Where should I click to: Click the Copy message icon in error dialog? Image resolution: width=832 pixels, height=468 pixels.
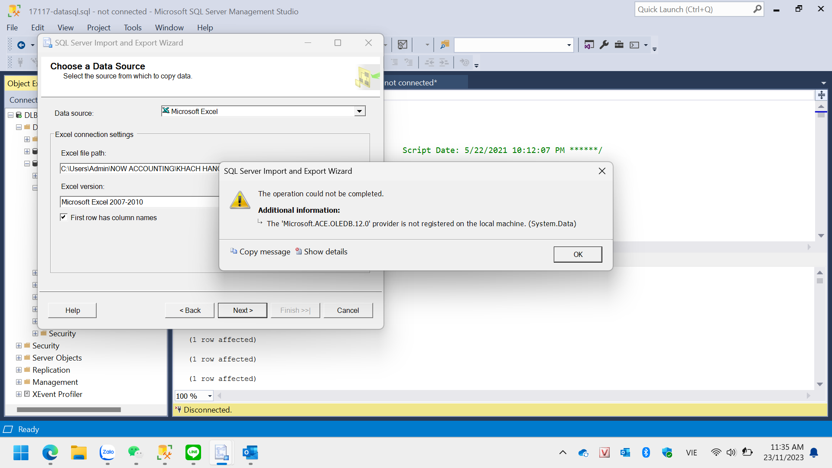234,251
